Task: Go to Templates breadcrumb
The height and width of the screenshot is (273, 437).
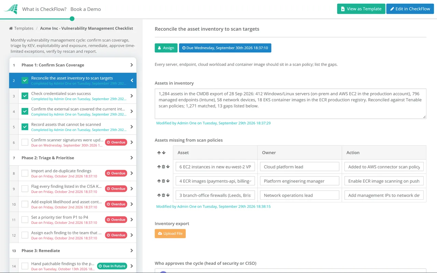Action: click(x=24, y=28)
